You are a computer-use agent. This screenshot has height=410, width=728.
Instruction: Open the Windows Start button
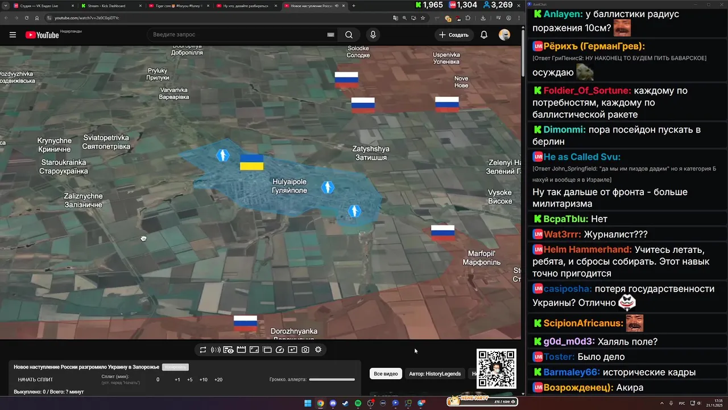tap(308, 403)
